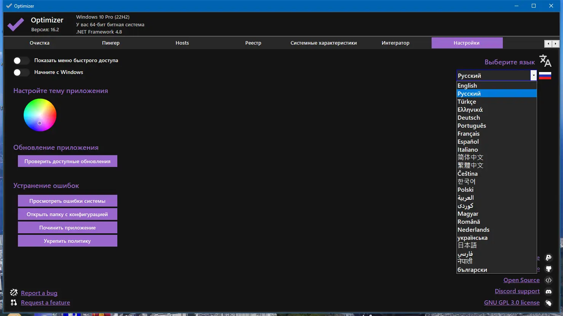
Task: Open the Реестр tab
Action: (253, 43)
